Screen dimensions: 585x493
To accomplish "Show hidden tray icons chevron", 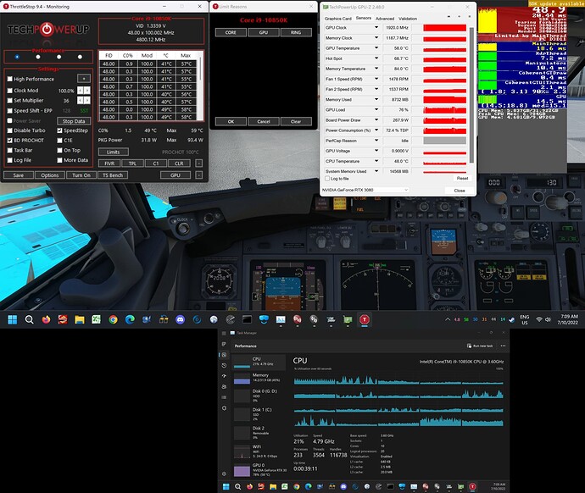I will click(x=448, y=319).
